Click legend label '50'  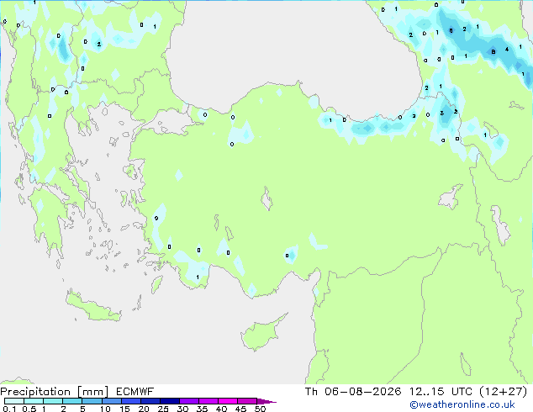[260, 409]
